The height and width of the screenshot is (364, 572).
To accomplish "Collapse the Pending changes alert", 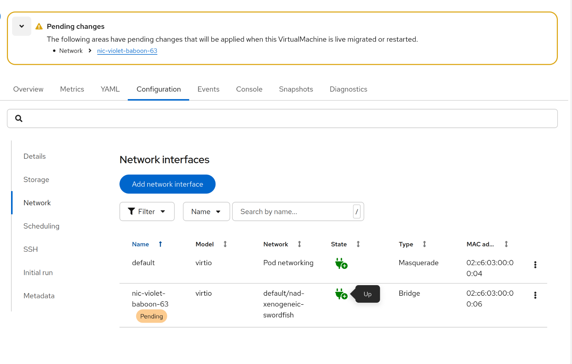I will (22, 26).
